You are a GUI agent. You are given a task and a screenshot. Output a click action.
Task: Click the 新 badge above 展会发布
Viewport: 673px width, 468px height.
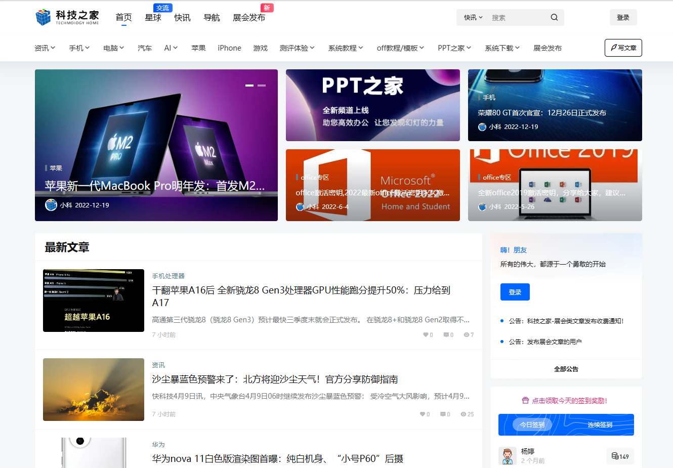267,8
